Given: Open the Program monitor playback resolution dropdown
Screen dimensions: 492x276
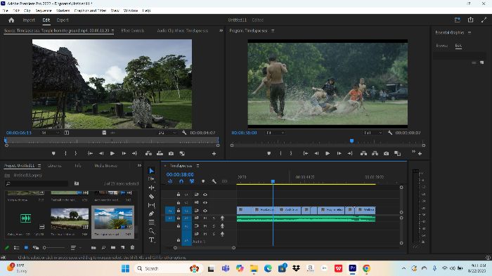Looking at the screenshot, I should pyautogui.click(x=373, y=133).
